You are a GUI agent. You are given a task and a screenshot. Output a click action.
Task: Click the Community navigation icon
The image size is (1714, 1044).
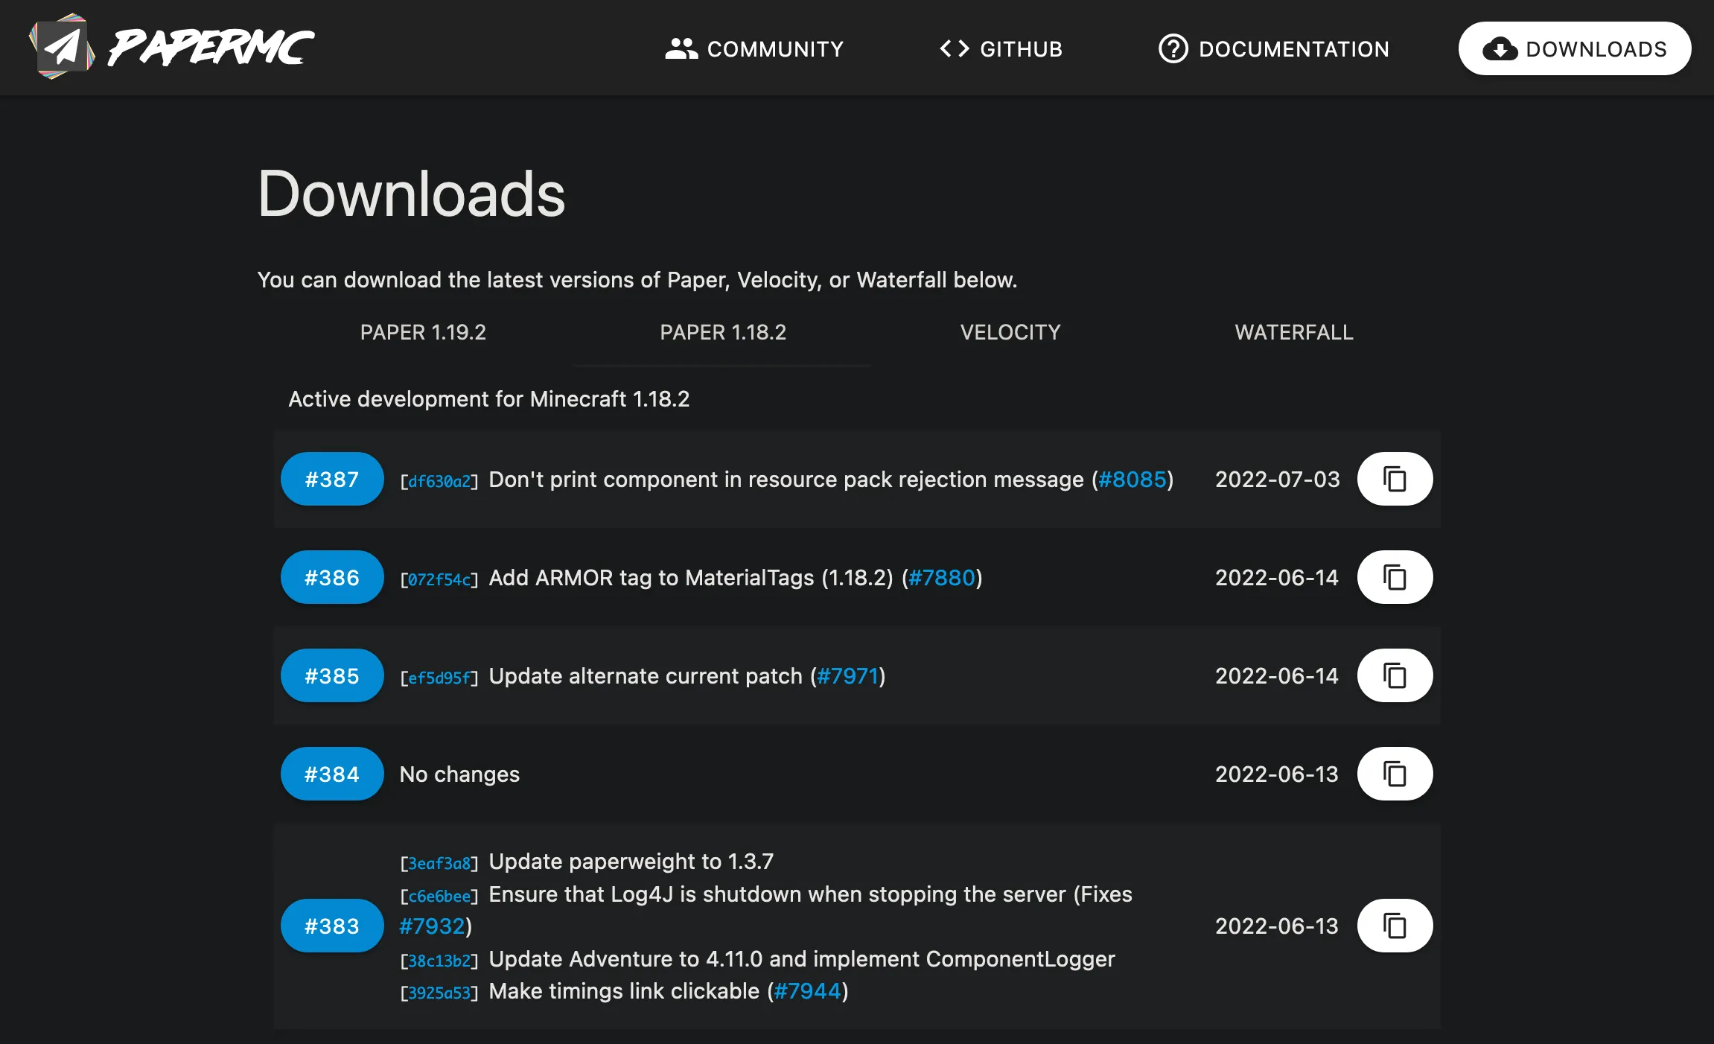click(677, 49)
